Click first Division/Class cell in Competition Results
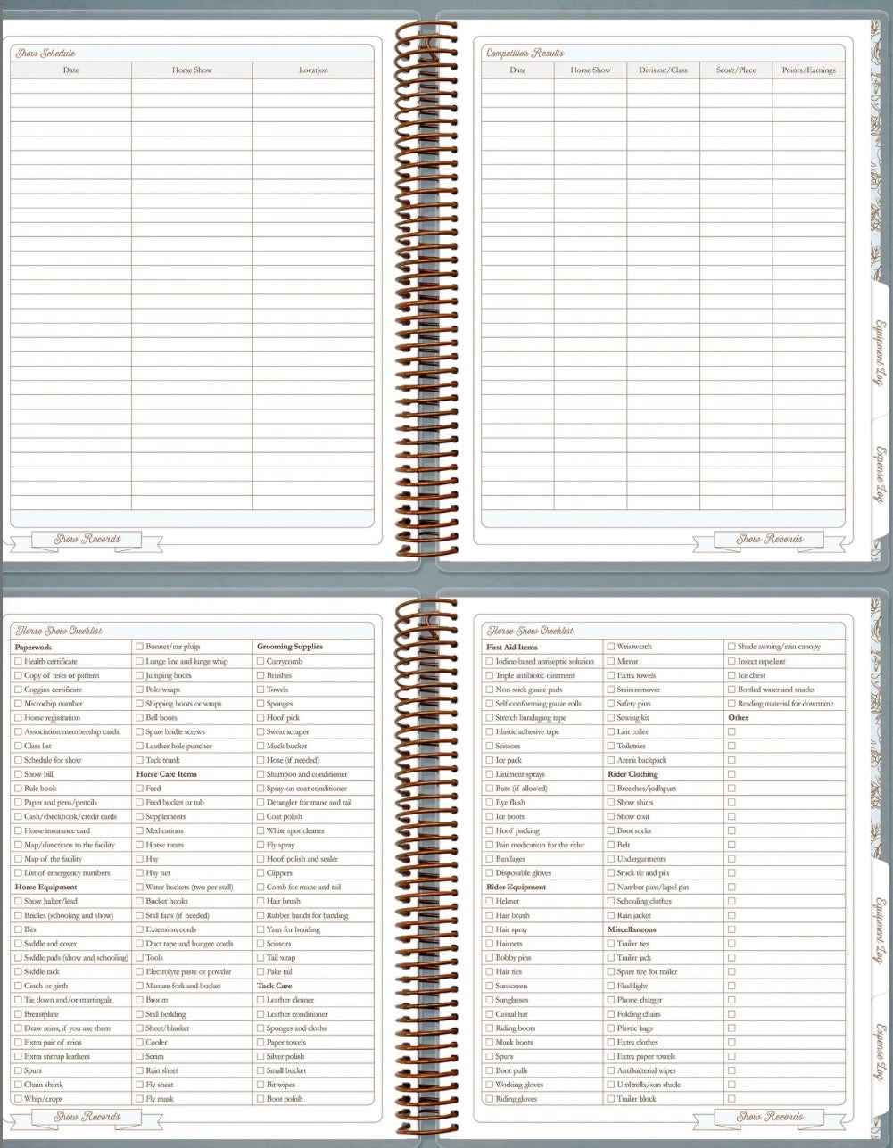The height and width of the screenshot is (1148, 893). 663,86
